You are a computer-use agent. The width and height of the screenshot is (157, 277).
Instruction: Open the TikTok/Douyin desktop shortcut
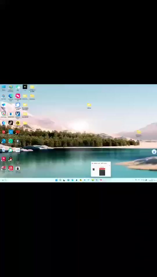coord(10,123)
